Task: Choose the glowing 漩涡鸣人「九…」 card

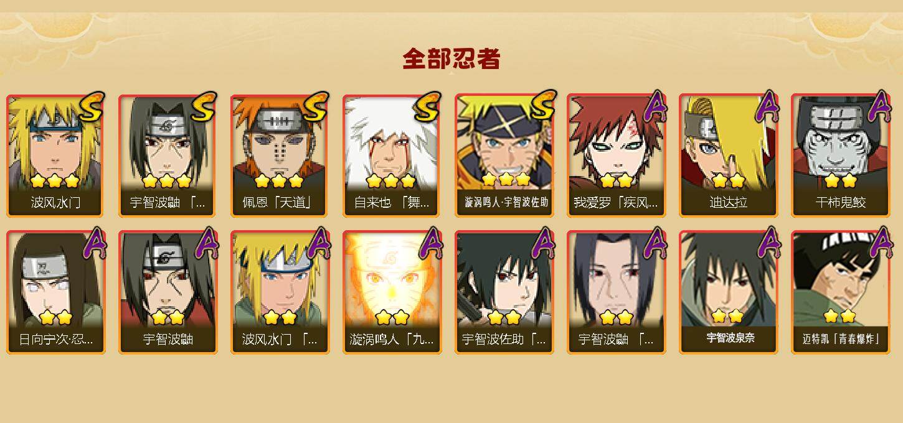Action: click(392, 292)
